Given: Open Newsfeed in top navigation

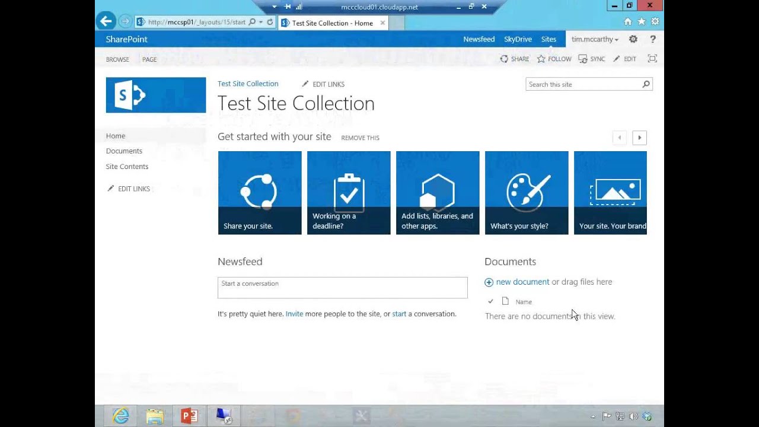Looking at the screenshot, I should tap(479, 39).
